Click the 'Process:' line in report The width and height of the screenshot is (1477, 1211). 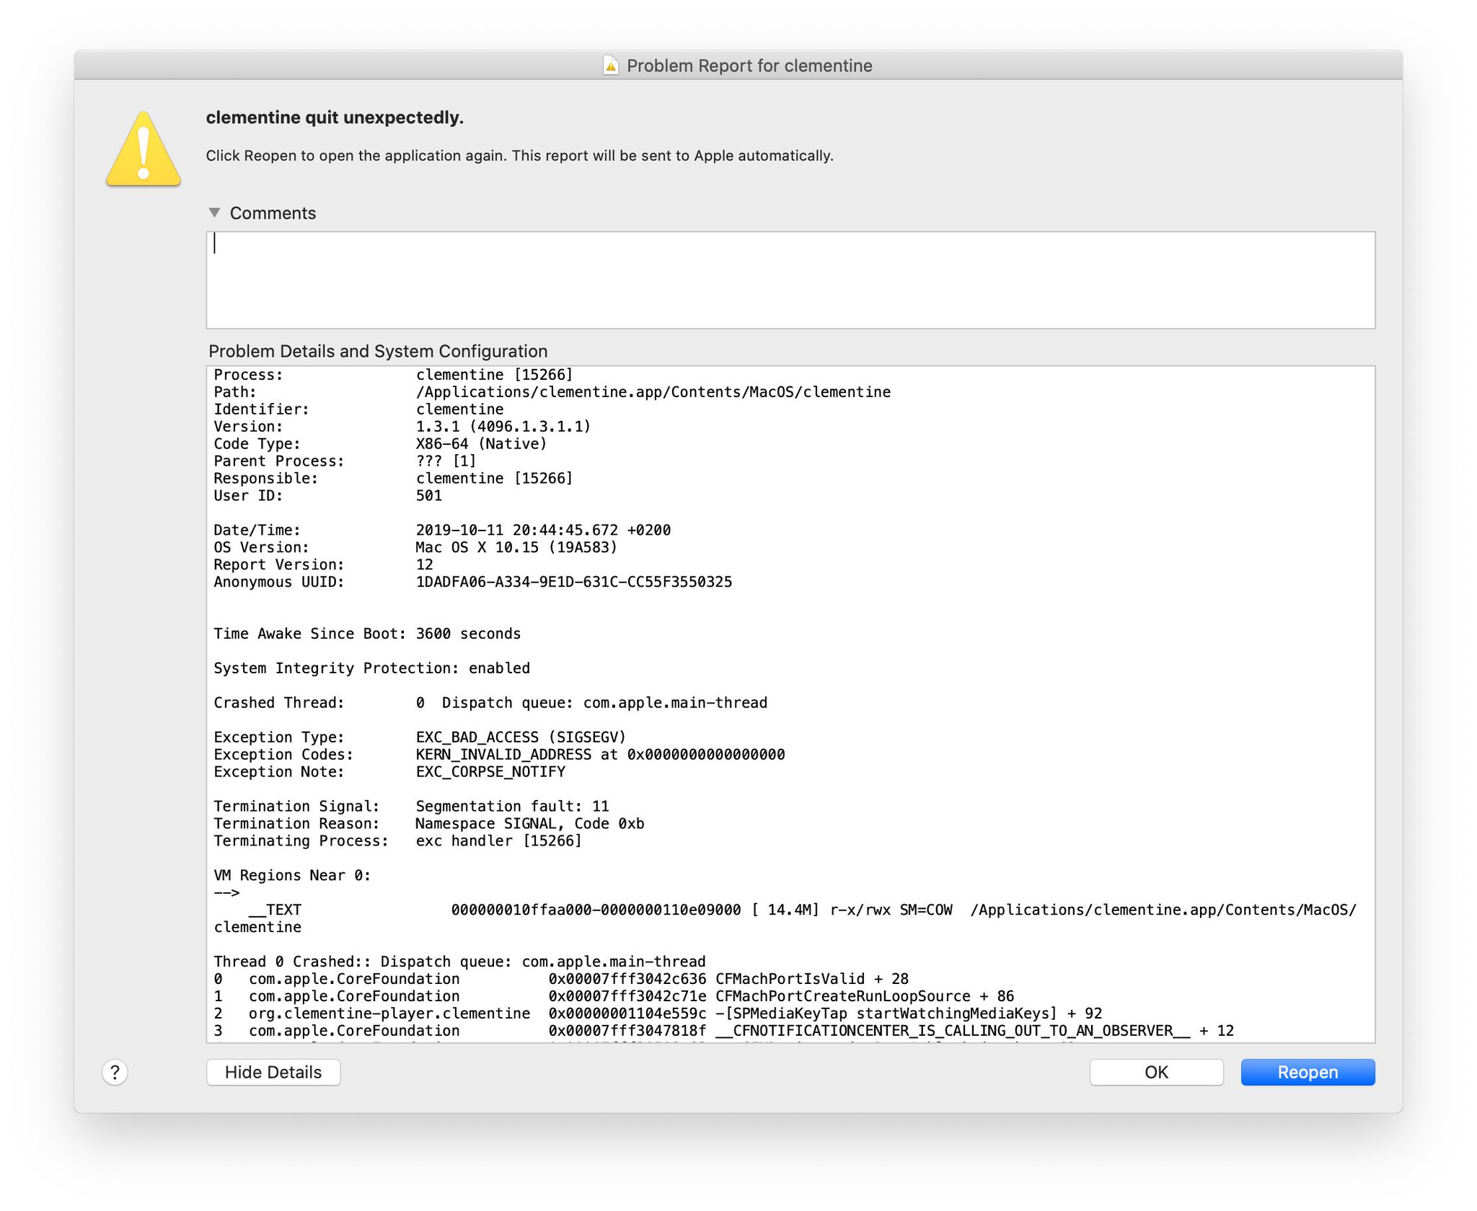(x=393, y=375)
